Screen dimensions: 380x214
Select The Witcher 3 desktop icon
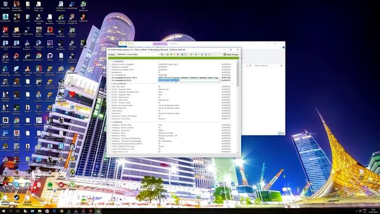point(72,57)
